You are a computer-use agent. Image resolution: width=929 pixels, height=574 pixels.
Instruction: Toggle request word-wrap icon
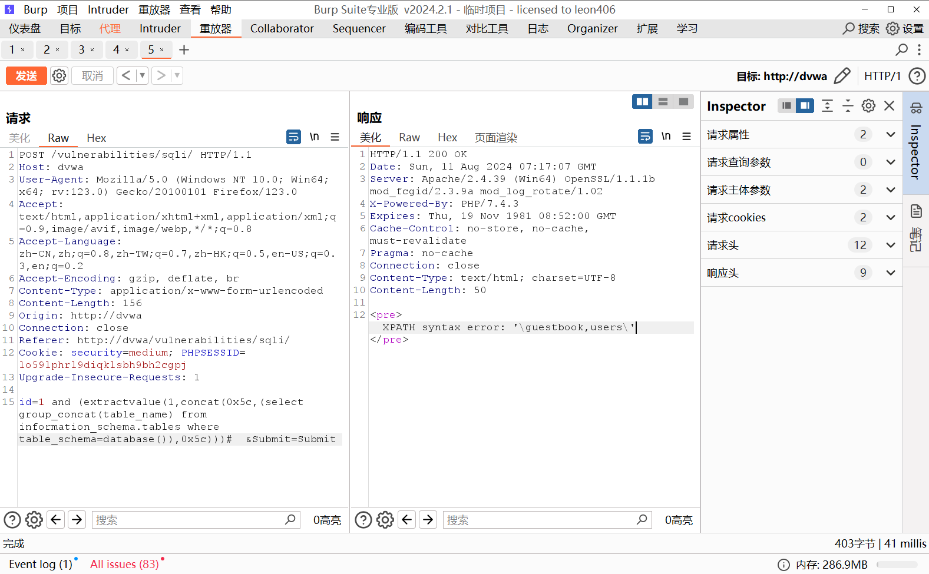point(293,137)
